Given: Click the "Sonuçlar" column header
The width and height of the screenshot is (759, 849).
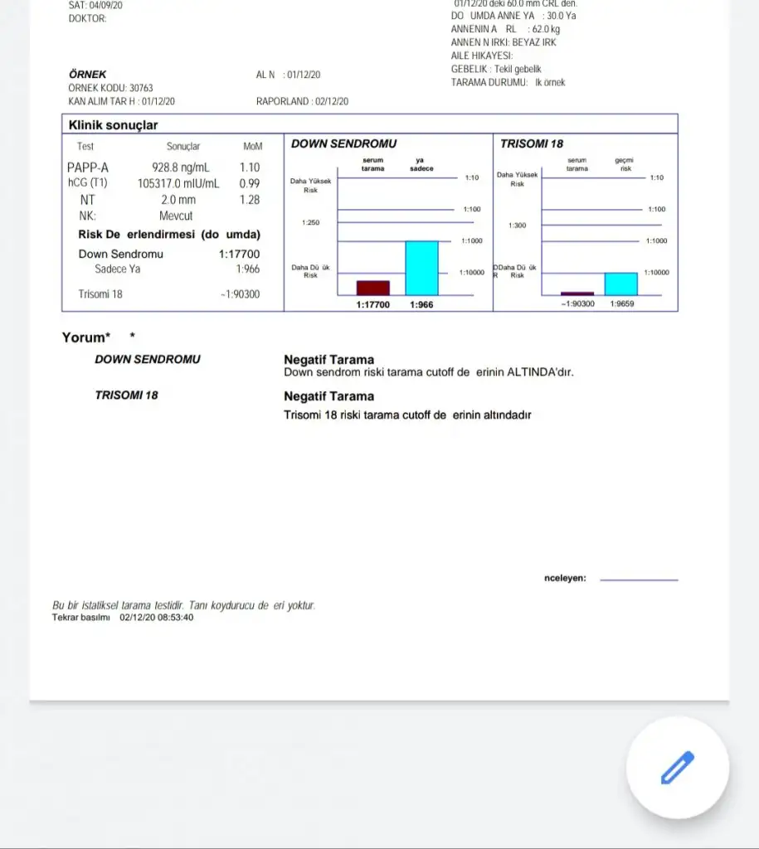Looking at the screenshot, I should (183, 147).
